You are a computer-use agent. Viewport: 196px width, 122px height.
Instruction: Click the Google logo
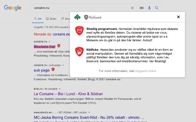[x=13, y=8]
